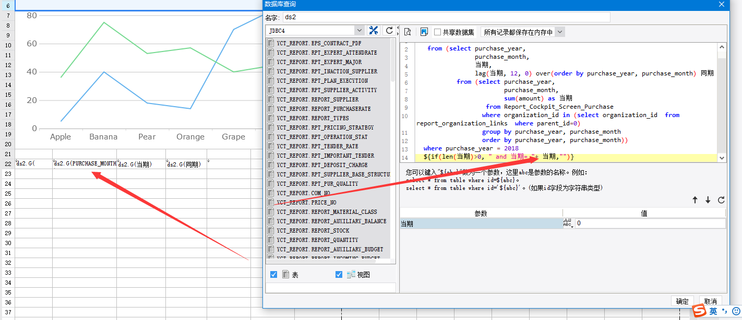Image resolution: width=742 pixels, height=320 pixels.
Task: Move parameter down with the down arrow
Action: tap(708, 200)
